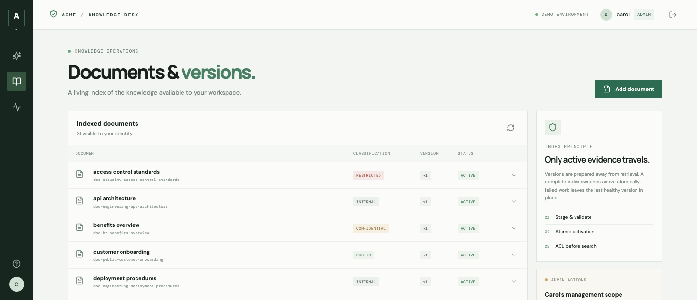Refresh the indexed documents list
This screenshot has width=697, height=300.
coord(511,128)
